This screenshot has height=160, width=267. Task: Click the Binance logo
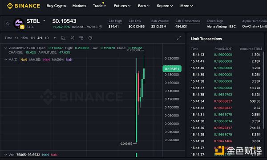tap(23, 6)
